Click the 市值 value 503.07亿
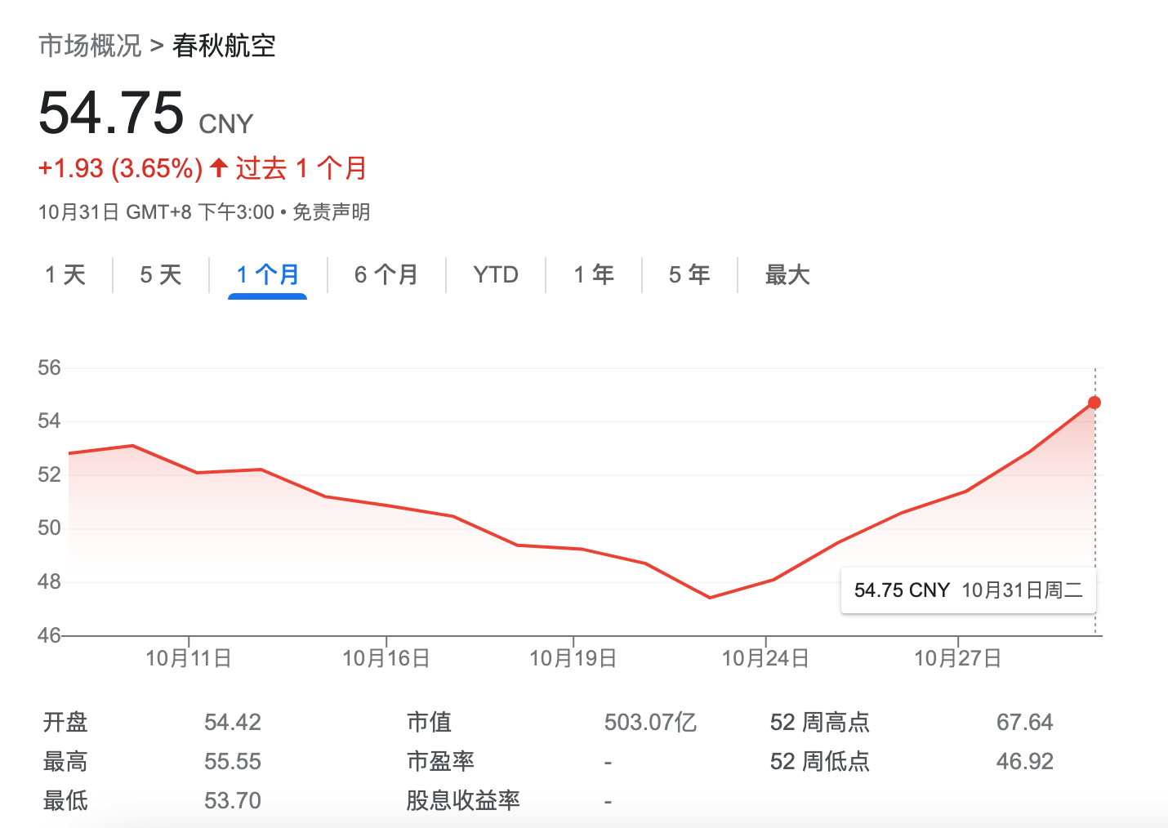1168x828 pixels. click(650, 722)
